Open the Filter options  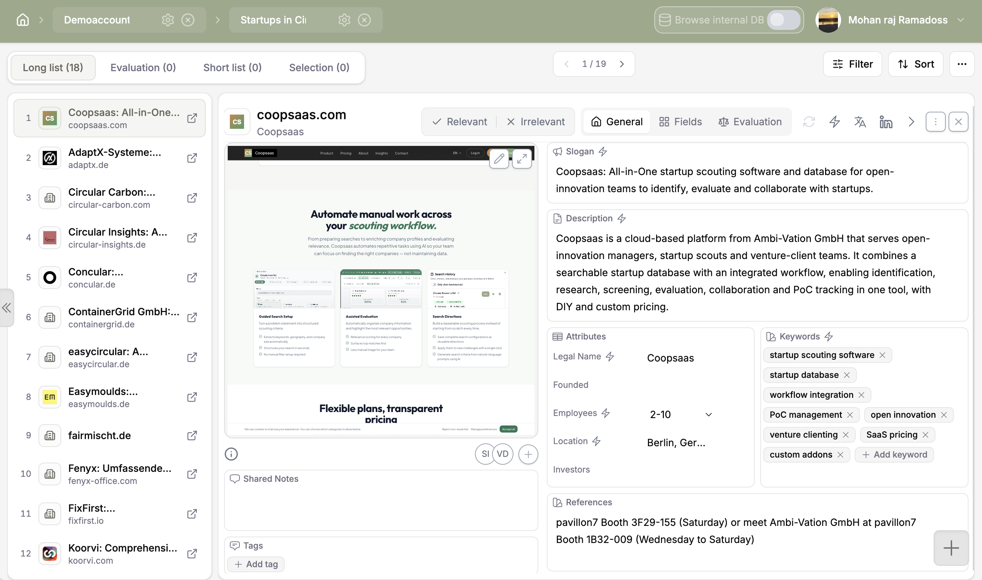[x=852, y=64]
